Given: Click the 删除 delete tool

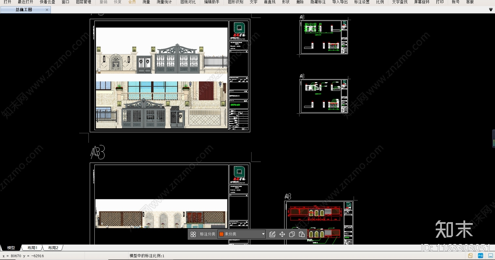Looking at the screenshot, I should [x=300, y=2].
